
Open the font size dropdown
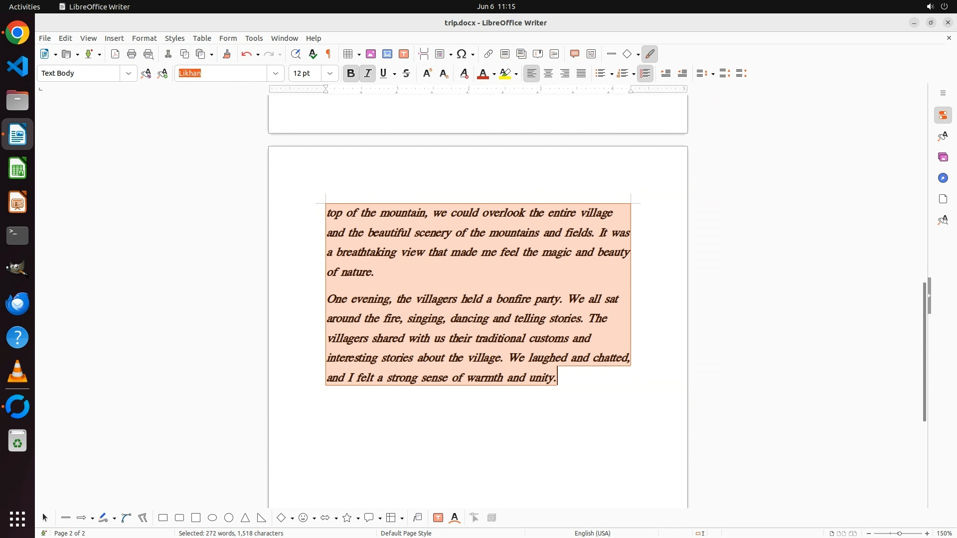pos(330,74)
